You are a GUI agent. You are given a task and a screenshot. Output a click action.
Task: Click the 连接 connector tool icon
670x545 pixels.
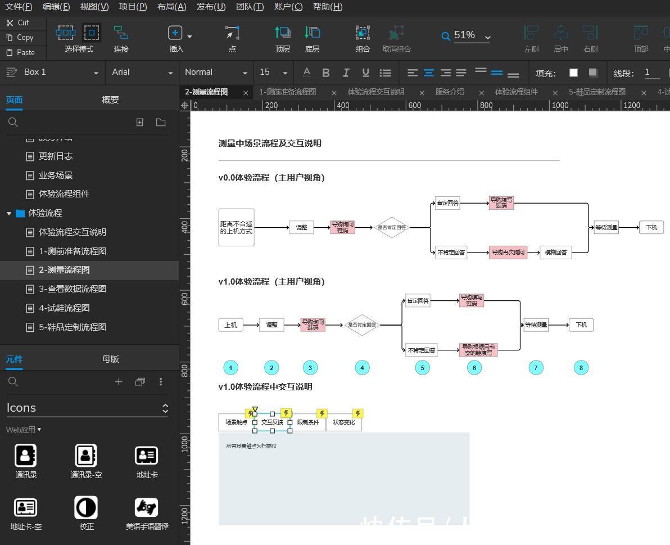click(121, 33)
